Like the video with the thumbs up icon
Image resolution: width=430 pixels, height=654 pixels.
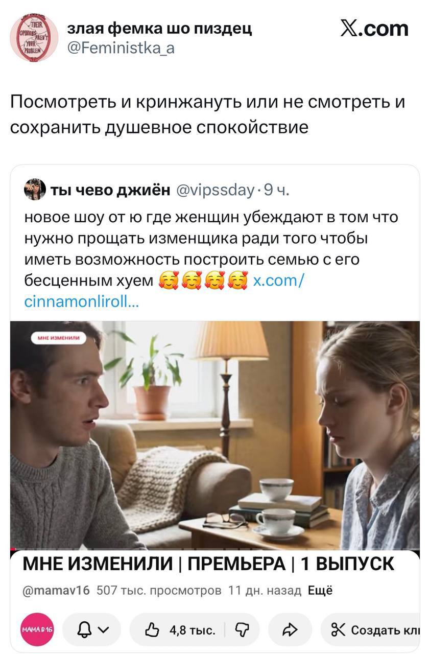(180, 630)
